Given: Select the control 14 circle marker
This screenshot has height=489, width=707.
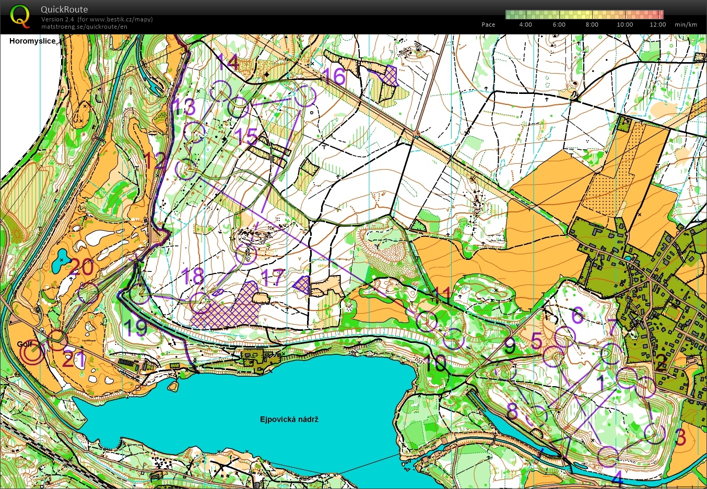Looking at the screenshot, I should coord(221,91).
